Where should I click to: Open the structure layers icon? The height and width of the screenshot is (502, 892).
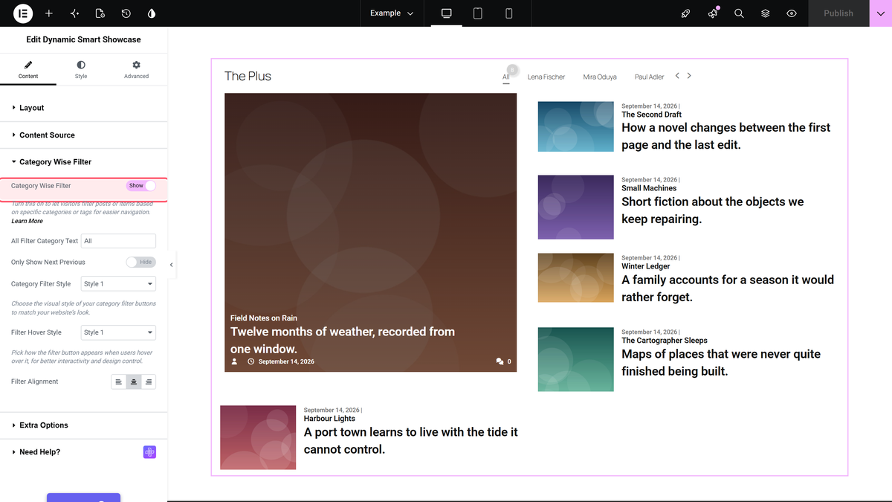click(x=766, y=13)
